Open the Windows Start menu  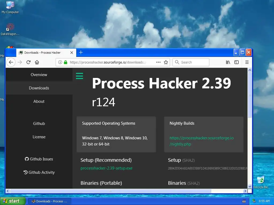click(x=13, y=201)
